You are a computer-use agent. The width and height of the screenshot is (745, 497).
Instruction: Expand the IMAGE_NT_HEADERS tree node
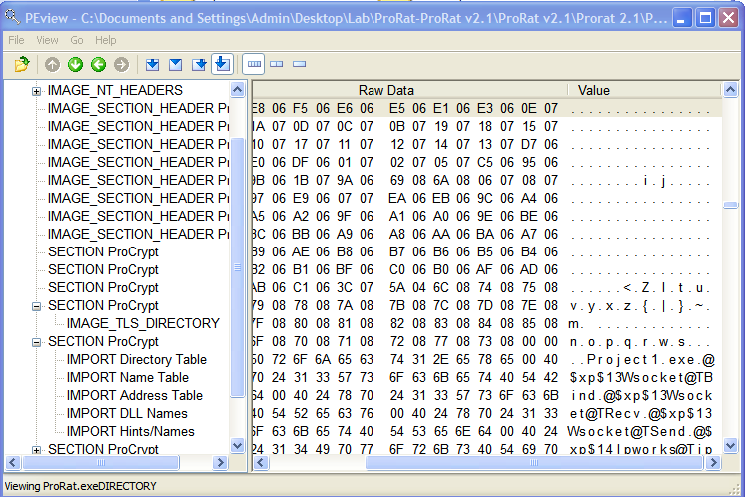[x=37, y=91]
